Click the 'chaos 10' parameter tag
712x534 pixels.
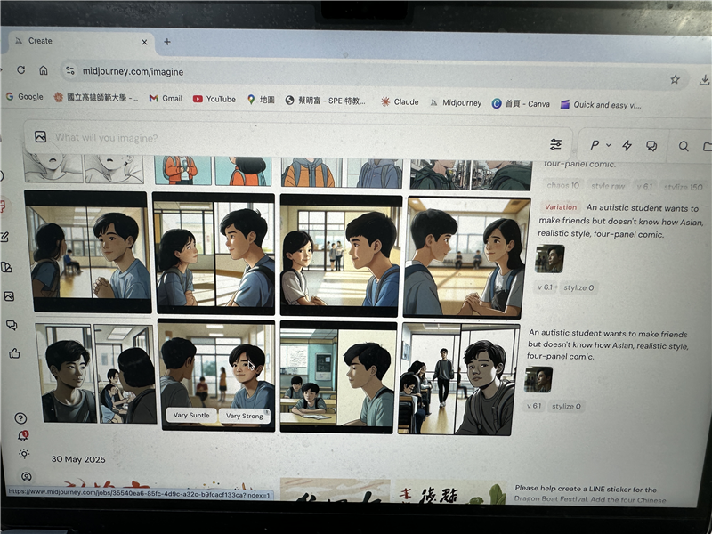coord(563,185)
